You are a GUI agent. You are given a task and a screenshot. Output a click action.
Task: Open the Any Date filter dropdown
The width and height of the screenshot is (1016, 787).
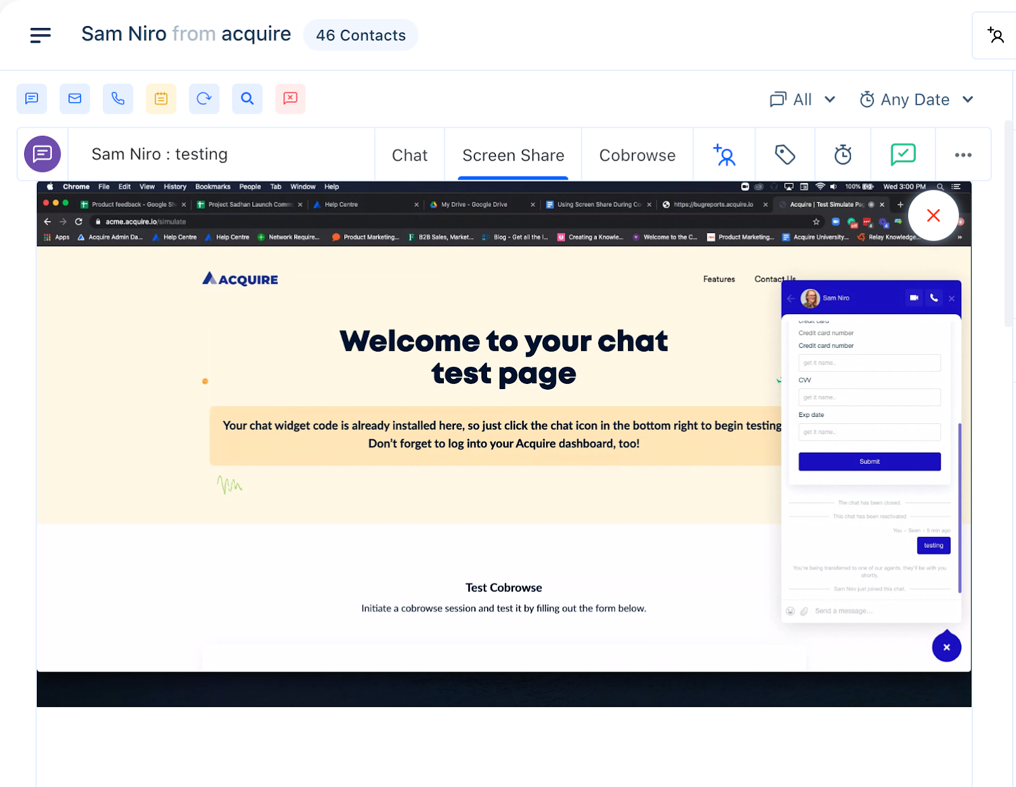coord(916,100)
